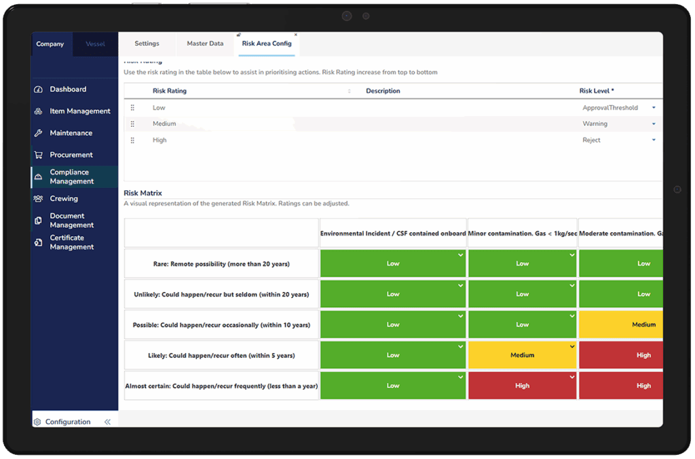The height and width of the screenshot is (459, 695).
Task: Select the Maintenance wrench icon
Action: tap(38, 133)
